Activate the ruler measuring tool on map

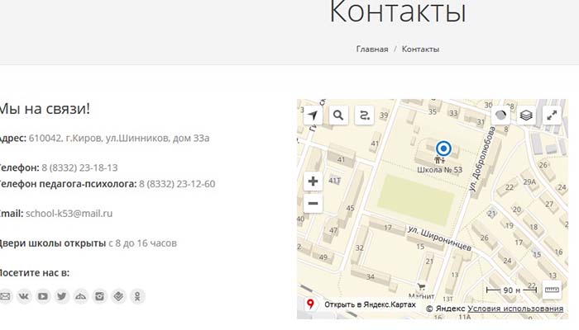[552, 290]
